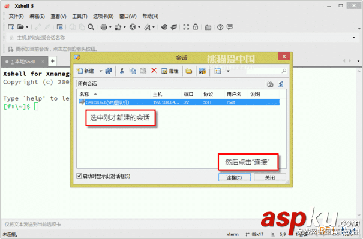The width and height of the screenshot is (363, 239).
Task: Open the 文件(F) menu
Action: point(16,16)
